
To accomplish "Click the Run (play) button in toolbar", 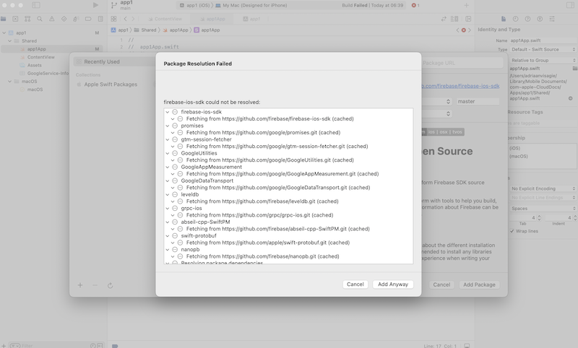I will coord(95,5).
